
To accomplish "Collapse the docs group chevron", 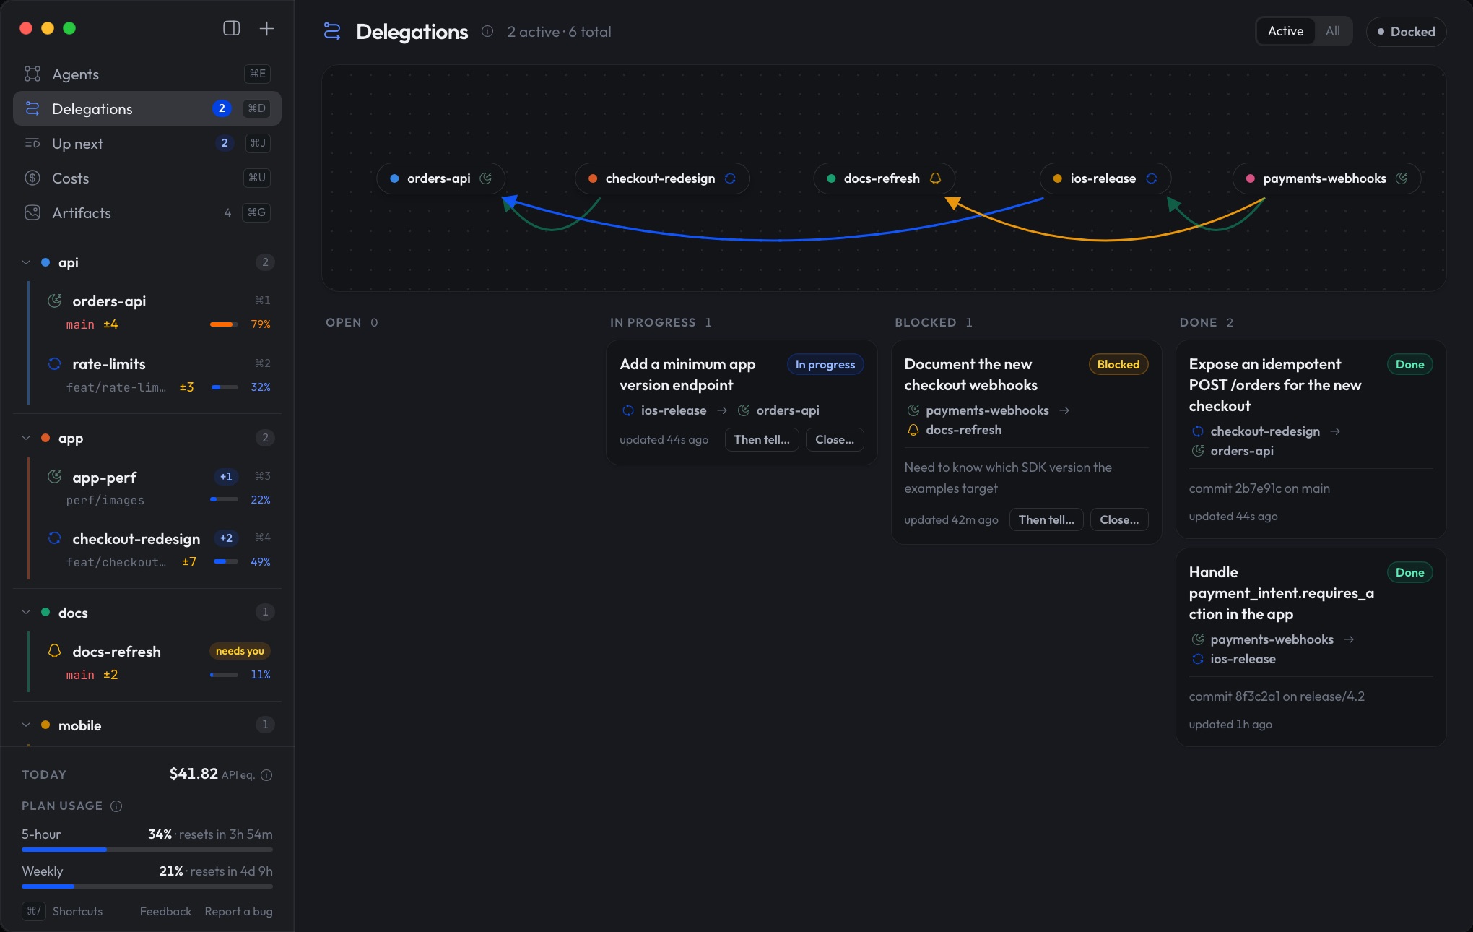I will click(26, 612).
